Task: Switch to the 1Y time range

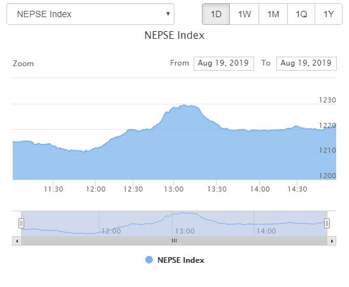Action: click(x=329, y=14)
